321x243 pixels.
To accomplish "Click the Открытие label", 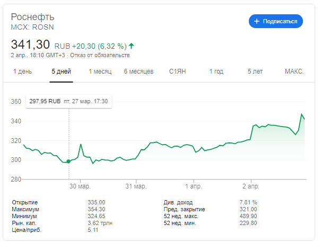I will pos(25,202).
